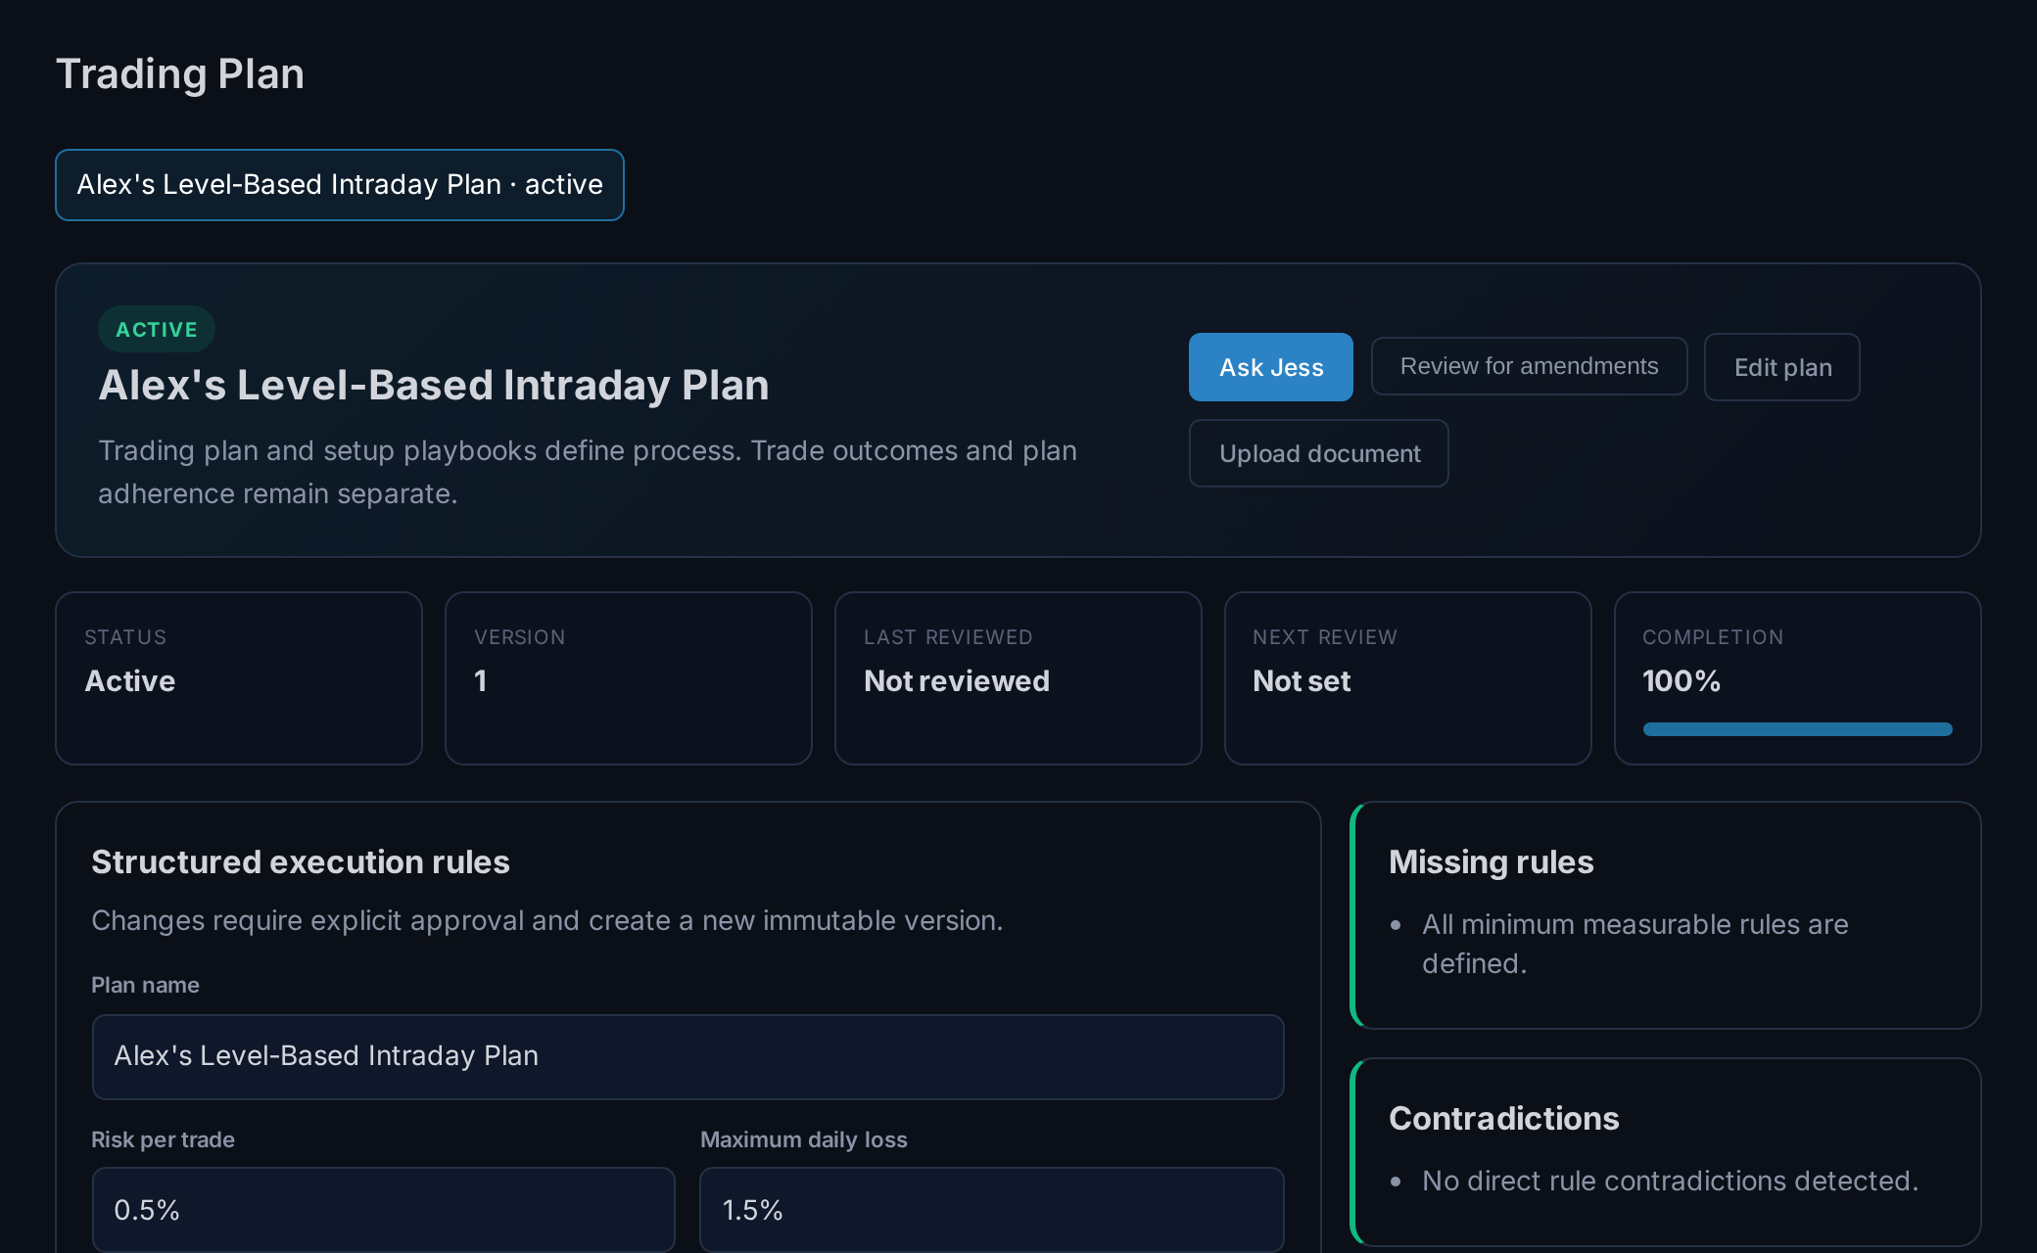The image size is (2037, 1253).
Task: Click the Trading Plan page title
Action: (x=180, y=74)
